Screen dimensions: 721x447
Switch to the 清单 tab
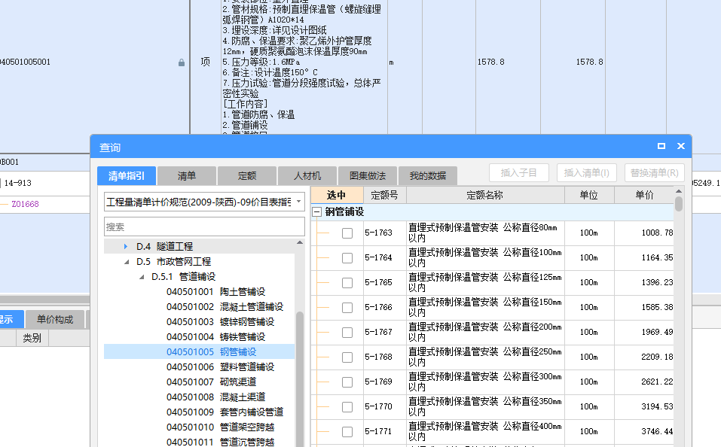click(187, 176)
